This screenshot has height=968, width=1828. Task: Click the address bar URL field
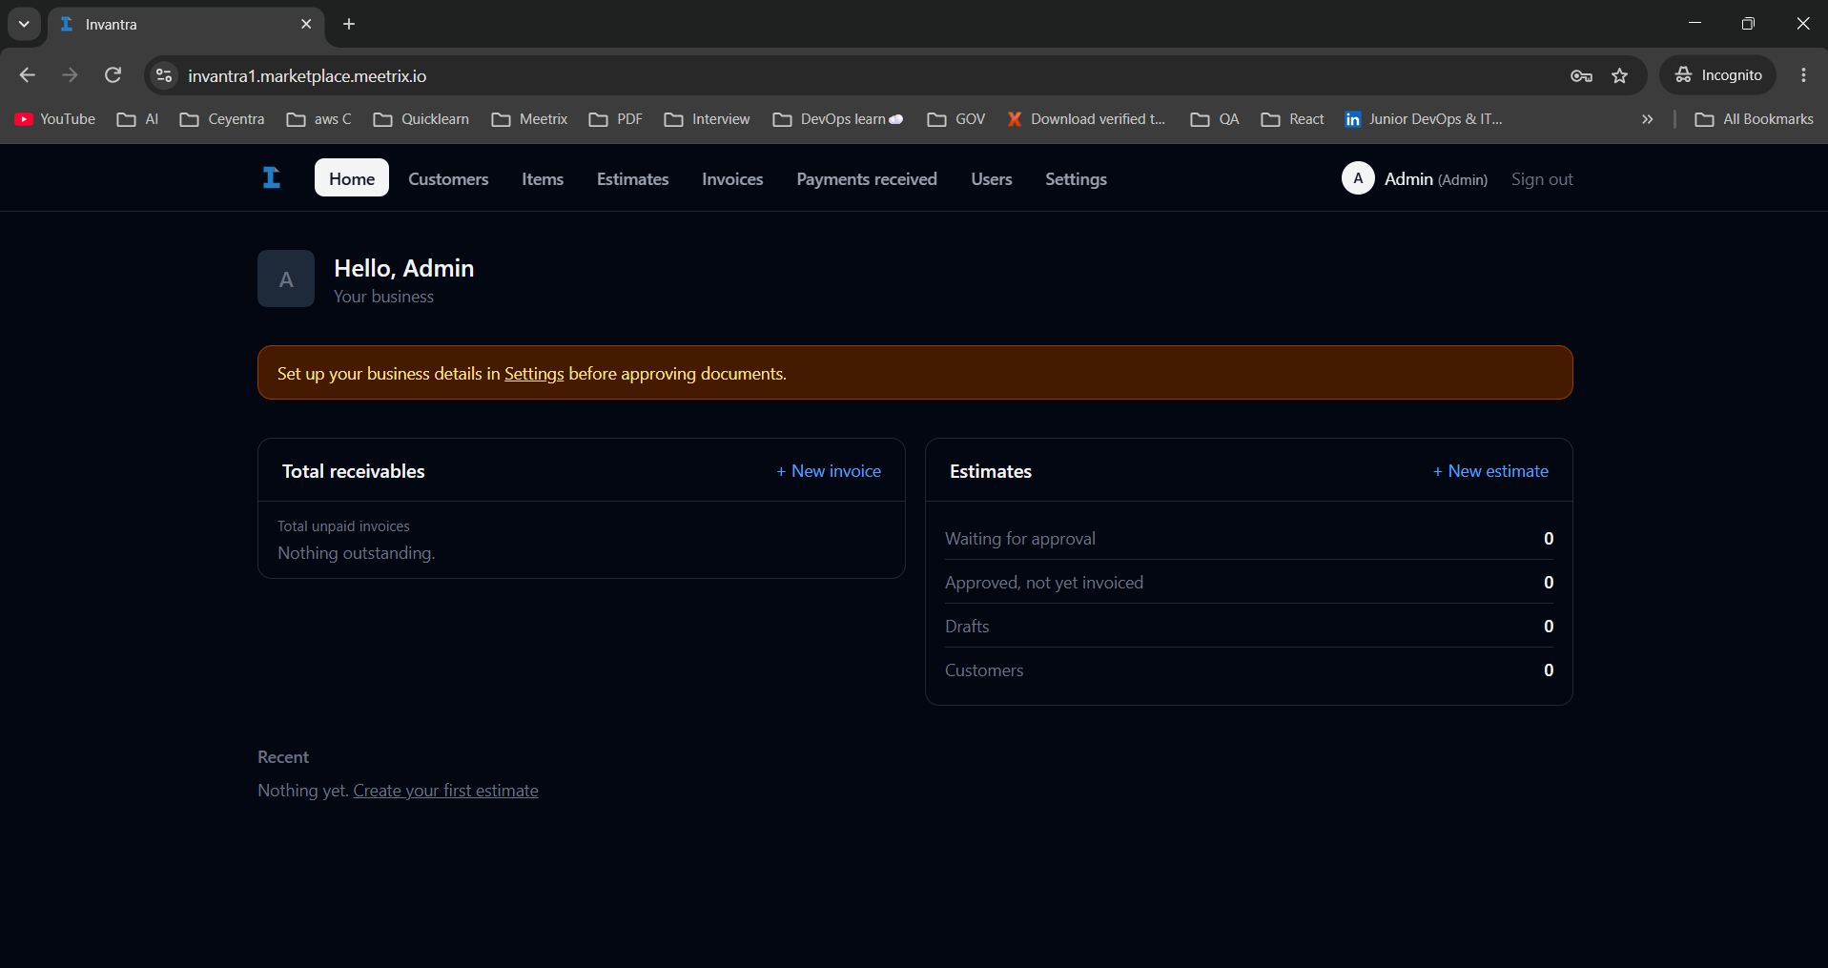coord(858,75)
